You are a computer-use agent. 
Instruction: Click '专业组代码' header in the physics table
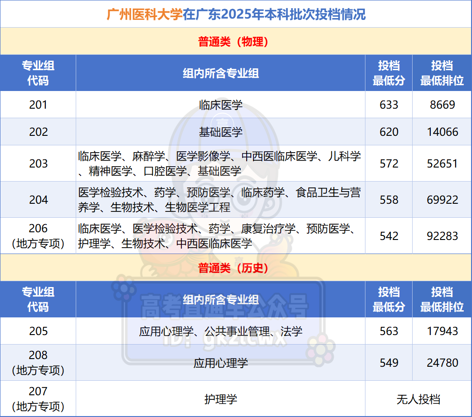pos(38,73)
